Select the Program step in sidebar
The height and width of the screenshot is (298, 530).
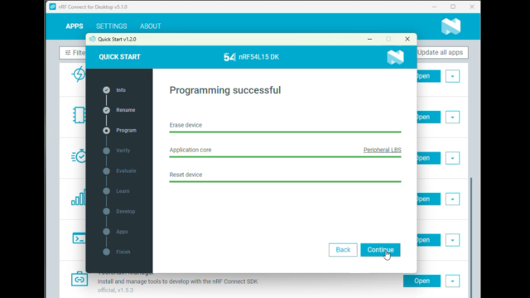point(119,131)
